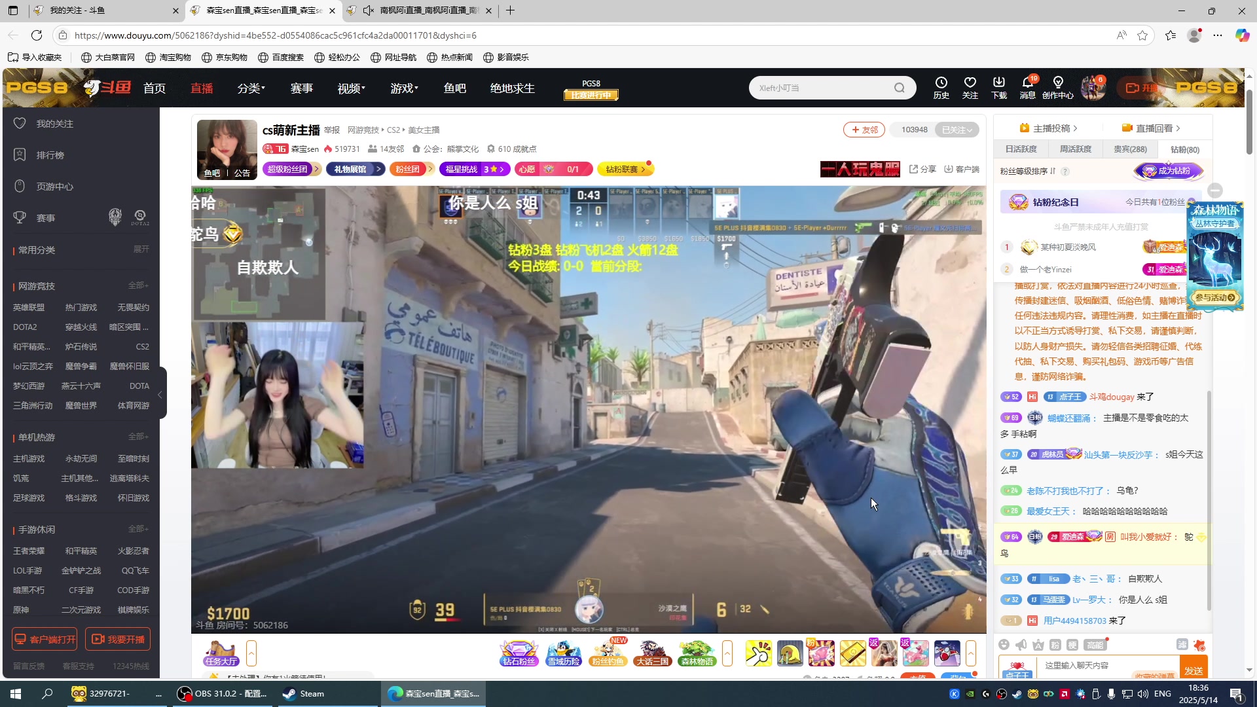Switch to the 钻粉(80) tab
Screen dimensions: 1257x707
pyautogui.click(x=1185, y=149)
